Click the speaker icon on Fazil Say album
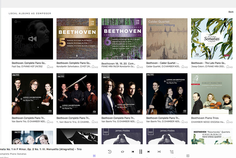The image size is (236, 158). tap(32, 39)
